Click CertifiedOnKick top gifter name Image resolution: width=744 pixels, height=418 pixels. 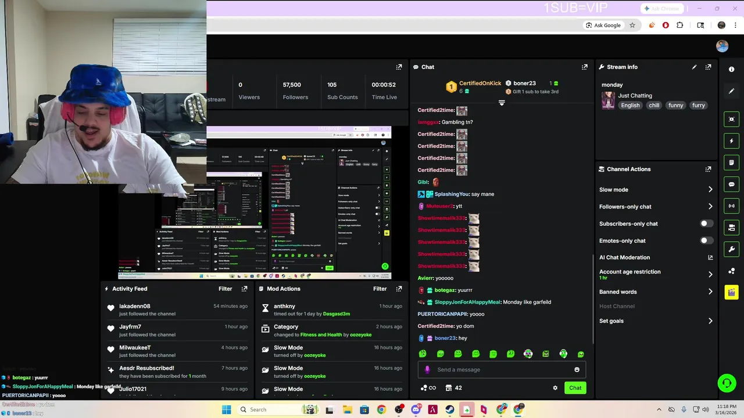480,83
